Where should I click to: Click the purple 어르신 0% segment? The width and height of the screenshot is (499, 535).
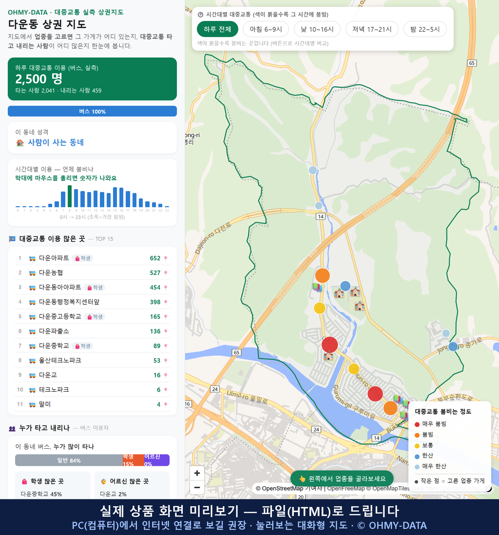point(156,460)
